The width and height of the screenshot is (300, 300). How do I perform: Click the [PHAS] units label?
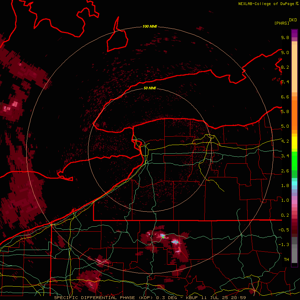click(282, 23)
